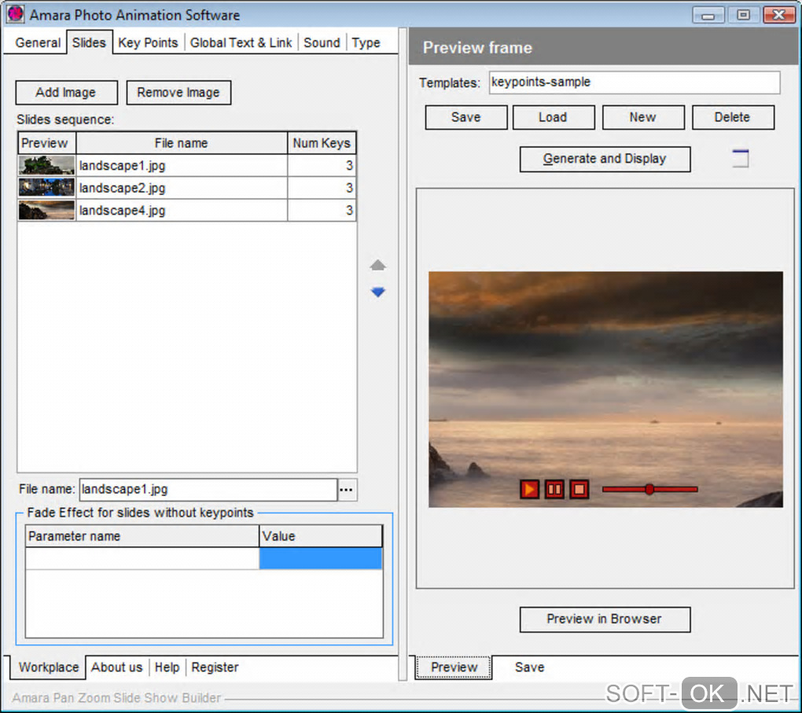
Task: Switch to the Slides tab
Action: [89, 42]
